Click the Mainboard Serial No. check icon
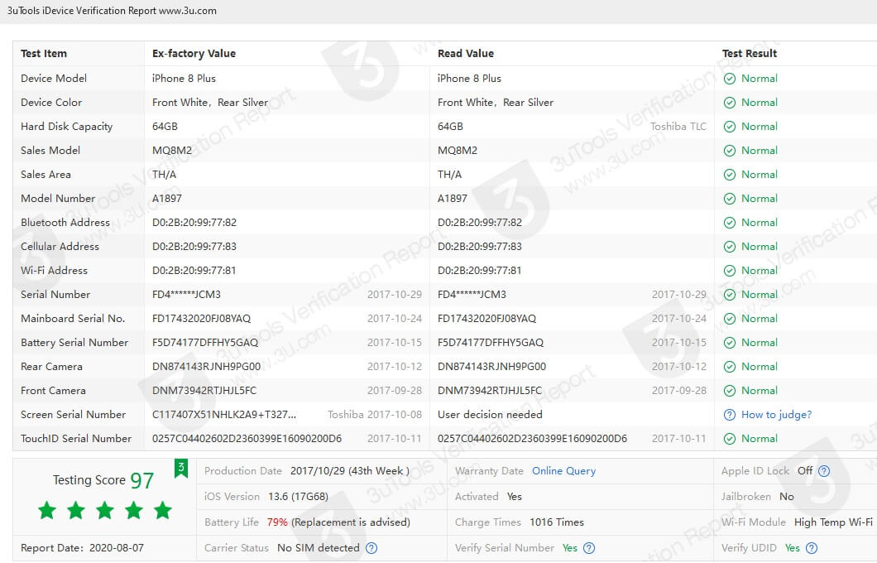Image resolution: width=877 pixels, height=563 pixels. click(x=730, y=319)
